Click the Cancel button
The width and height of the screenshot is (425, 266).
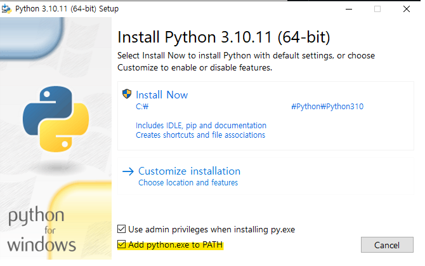(387, 245)
